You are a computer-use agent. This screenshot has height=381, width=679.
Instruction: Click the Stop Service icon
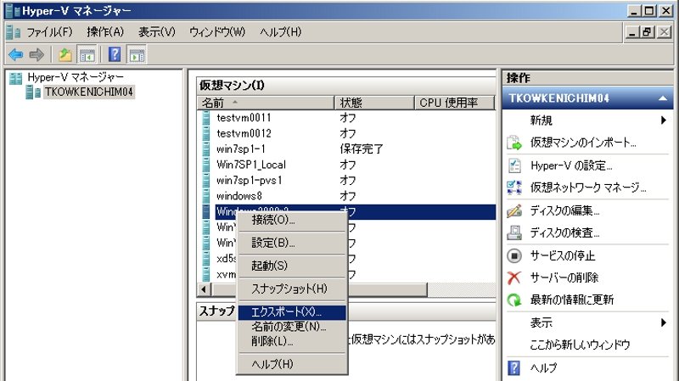pos(514,255)
